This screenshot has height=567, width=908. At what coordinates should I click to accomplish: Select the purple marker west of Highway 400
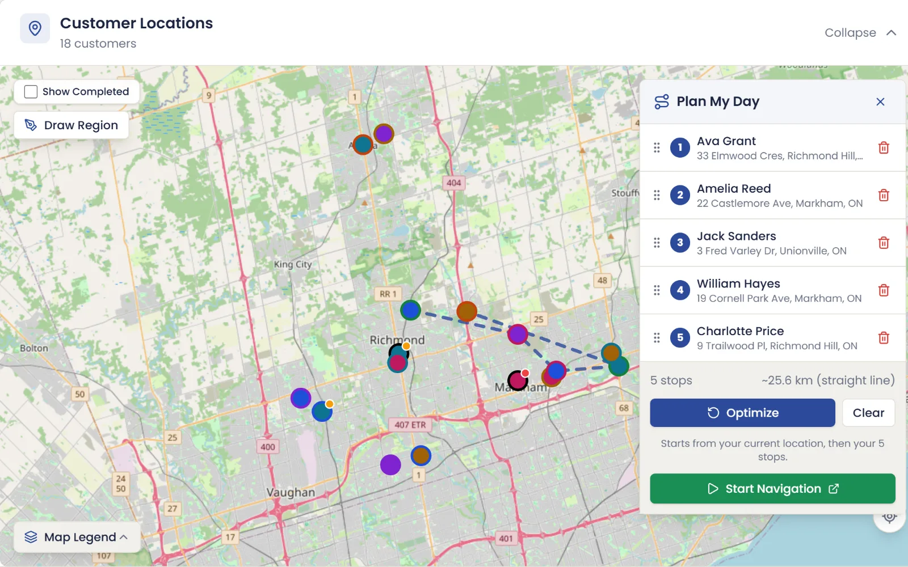click(x=301, y=398)
